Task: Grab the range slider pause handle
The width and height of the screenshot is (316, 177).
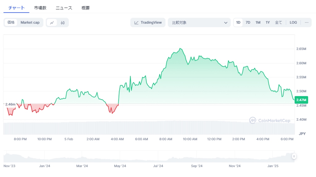Action: [294, 156]
